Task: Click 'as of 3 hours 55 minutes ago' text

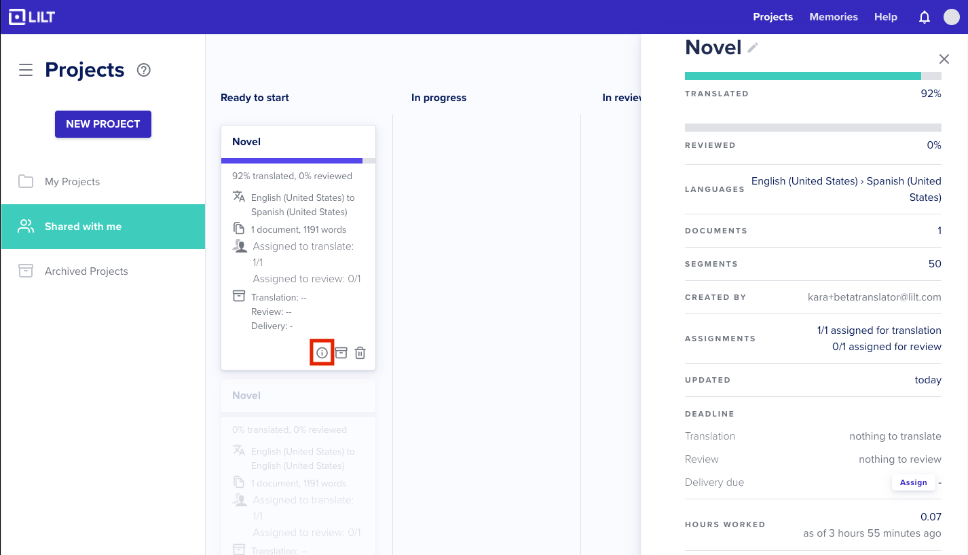Action: coord(872,533)
